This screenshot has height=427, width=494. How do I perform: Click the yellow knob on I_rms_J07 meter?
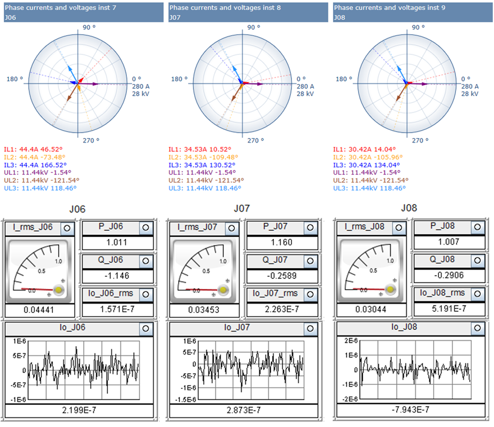tap(223, 290)
